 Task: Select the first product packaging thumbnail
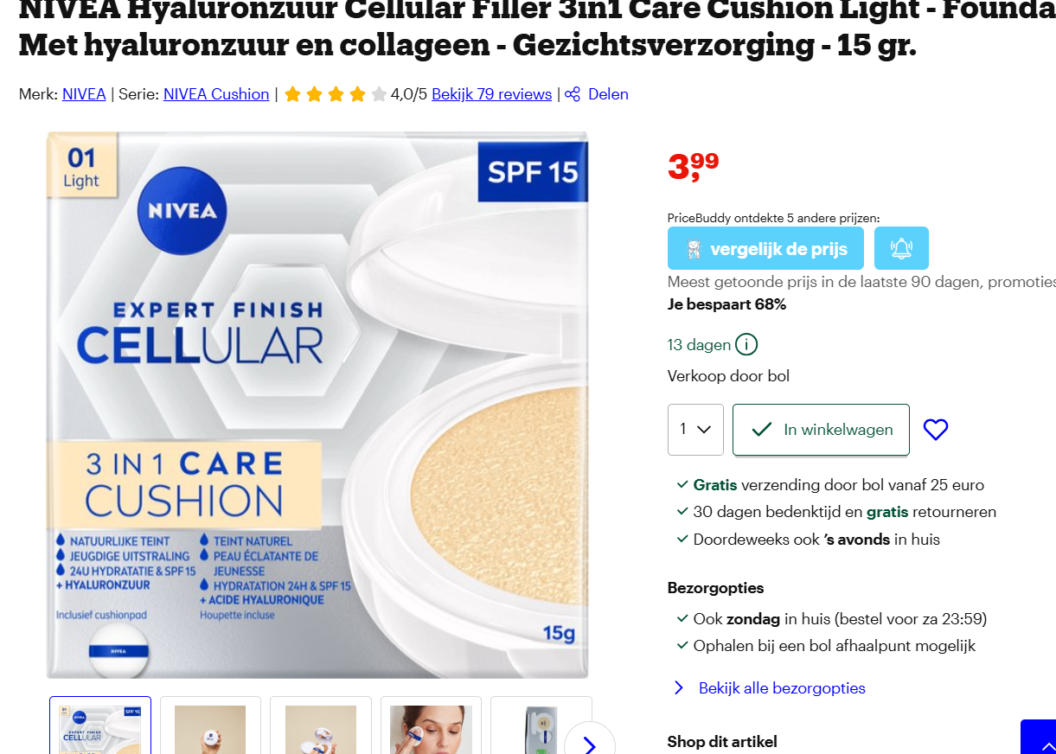pyautogui.click(x=100, y=725)
